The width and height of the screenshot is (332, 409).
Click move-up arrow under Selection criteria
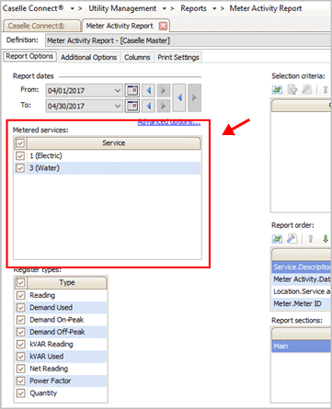[326, 90]
